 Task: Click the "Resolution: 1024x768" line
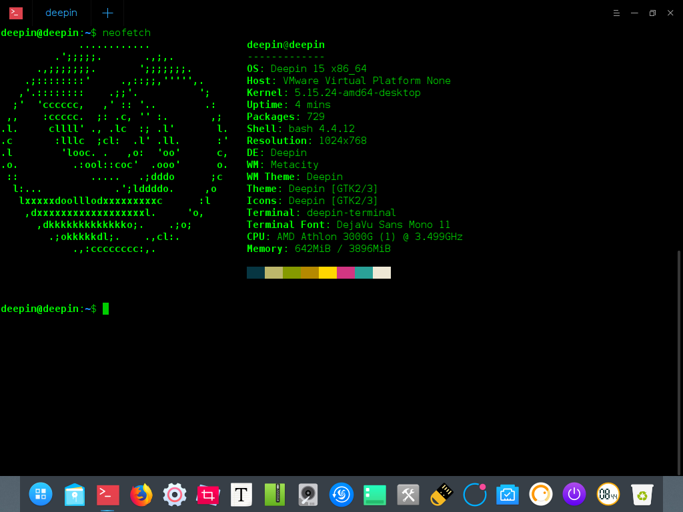point(307,141)
